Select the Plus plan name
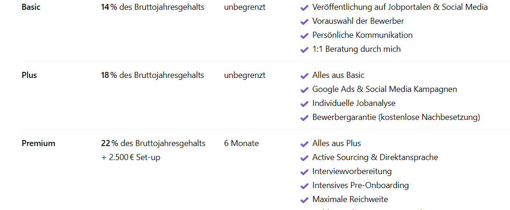Viewport: 510px width, 210px height. (29, 75)
